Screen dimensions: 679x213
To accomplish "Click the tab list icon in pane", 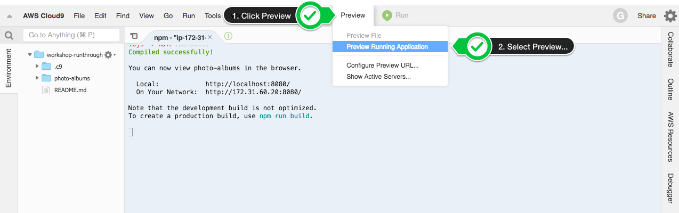I will click(x=134, y=36).
